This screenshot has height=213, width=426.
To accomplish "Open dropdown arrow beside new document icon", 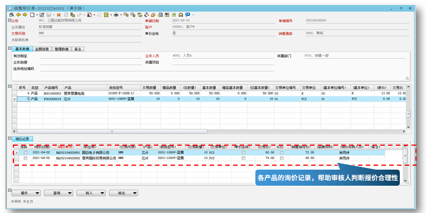I will (x=37, y=15).
